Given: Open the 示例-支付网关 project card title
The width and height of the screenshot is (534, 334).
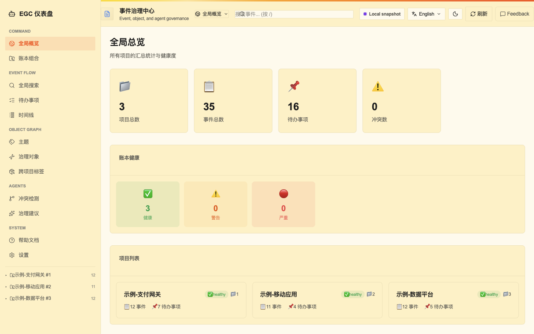Looking at the screenshot, I should click(x=142, y=294).
